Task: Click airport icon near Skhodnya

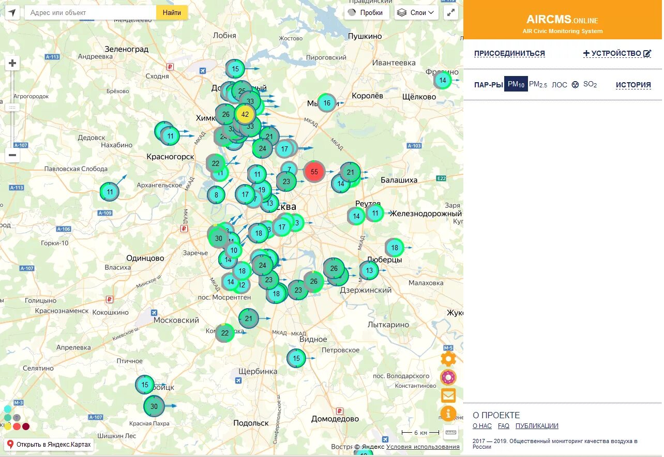Action: tap(202, 71)
